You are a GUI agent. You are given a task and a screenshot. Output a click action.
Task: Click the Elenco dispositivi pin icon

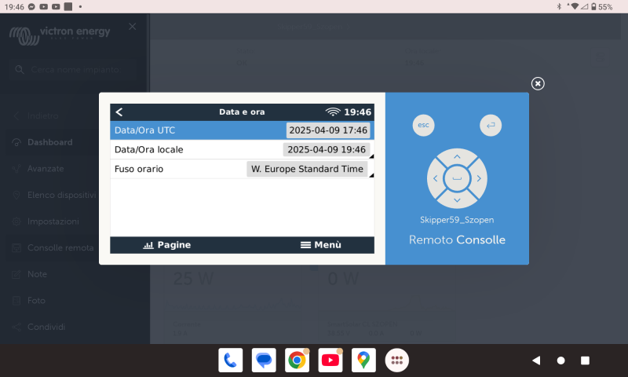click(16, 195)
